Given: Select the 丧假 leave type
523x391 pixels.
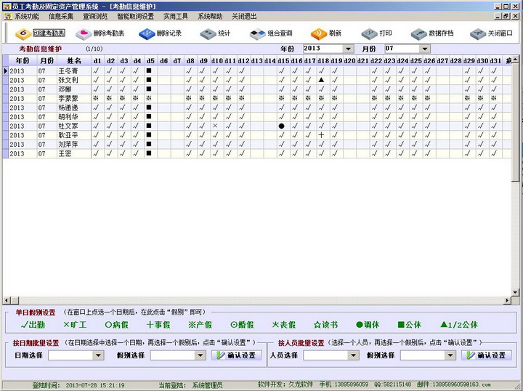Looking at the screenshot, I should (x=284, y=325).
